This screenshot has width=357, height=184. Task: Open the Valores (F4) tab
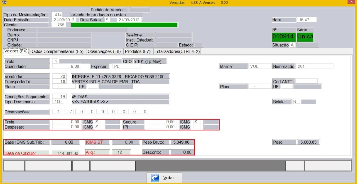16,51
